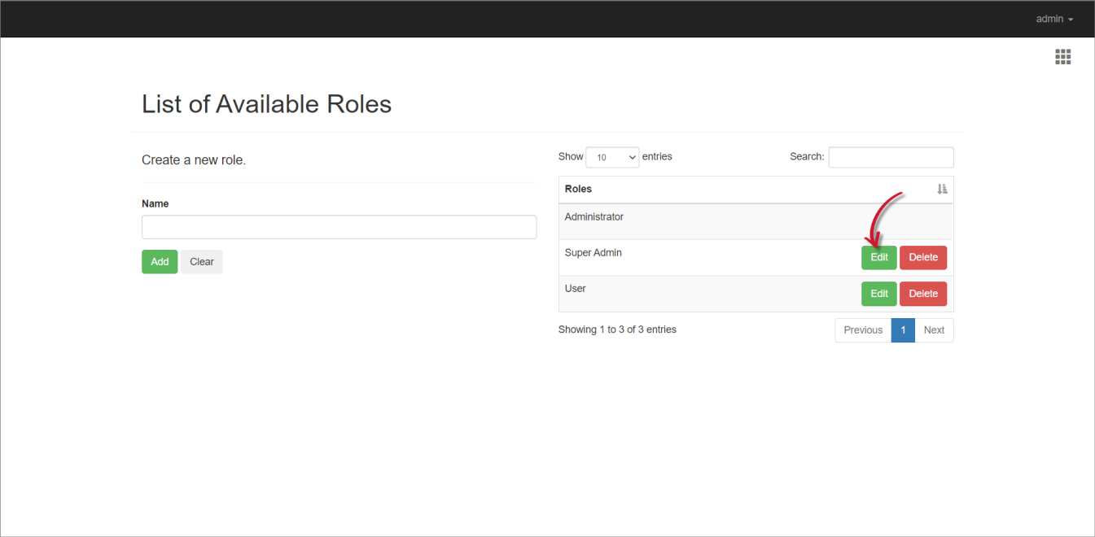This screenshot has height=537, width=1095.
Task: Click inside the Search box
Action: [x=890, y=156]
